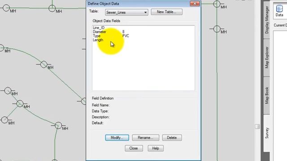Open the Table dropdown showing Sewer_Lines
This screenshot has width=287, height=161.
[x=126, y=13]
